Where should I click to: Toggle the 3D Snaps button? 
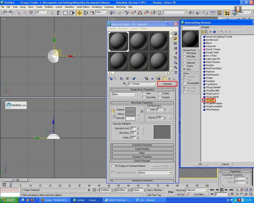pyautogui.click(x=133, y=13)
